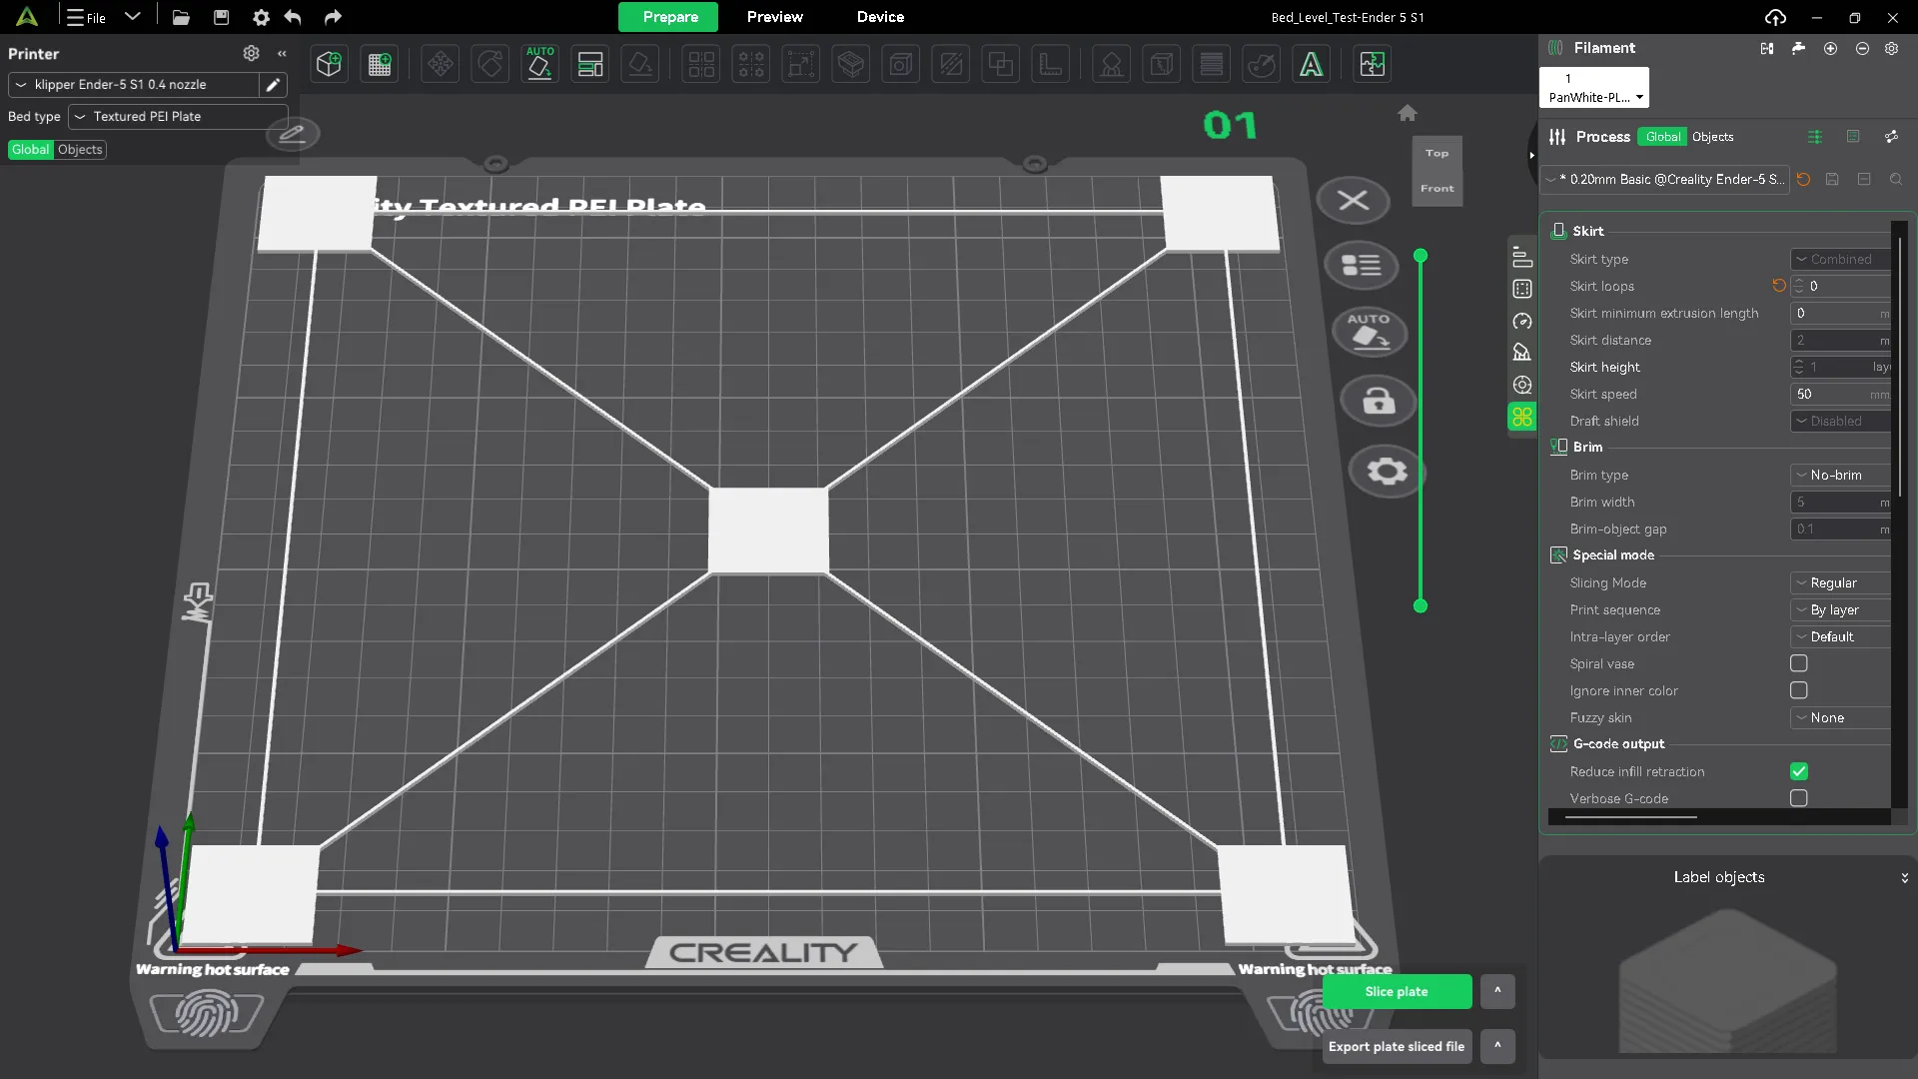This screenshot has height=1079, width=1918.
Task: Click the Text shape tool icon
Action: 1311,65
